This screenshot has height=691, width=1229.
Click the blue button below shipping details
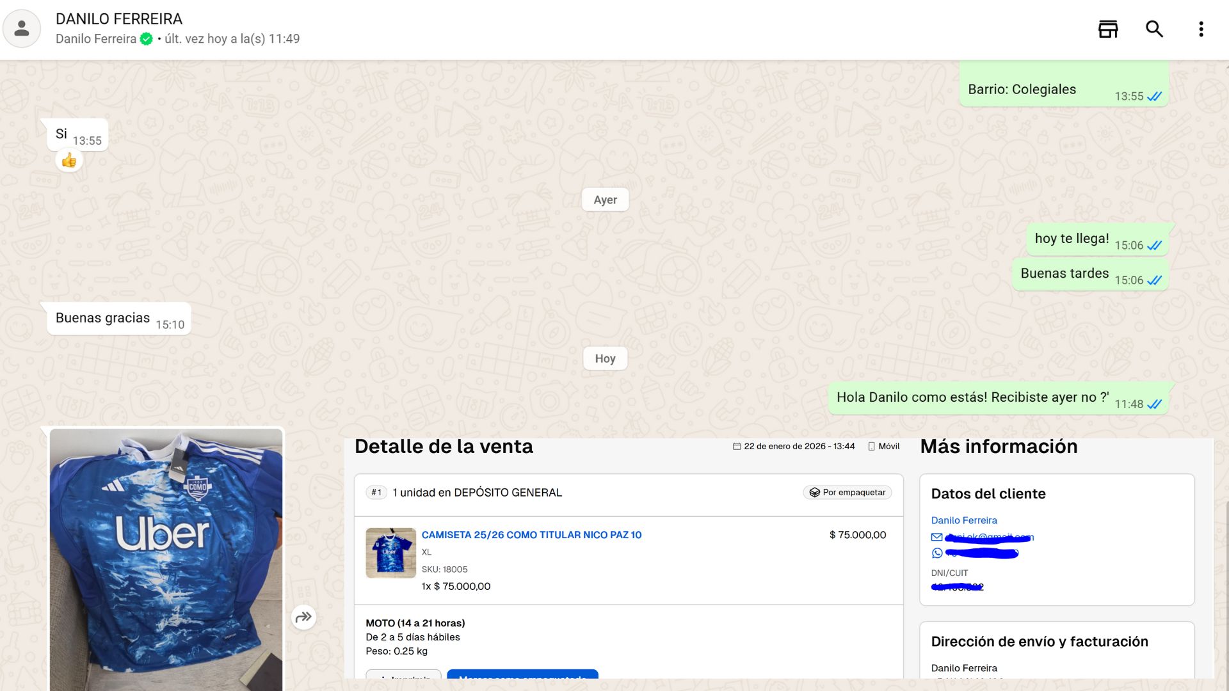(522, 674)
